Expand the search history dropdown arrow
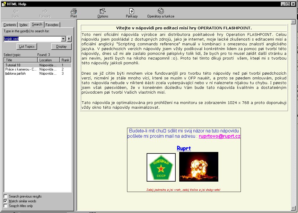This screenshot has height=213, width=298. [63, 39]
